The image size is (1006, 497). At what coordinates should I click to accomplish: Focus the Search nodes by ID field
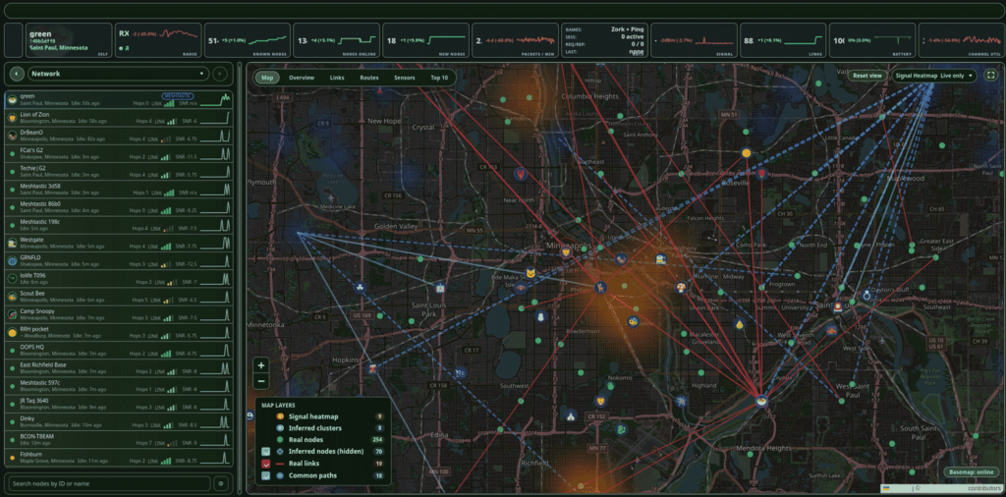pyautogui.click(x=110, y=483)
